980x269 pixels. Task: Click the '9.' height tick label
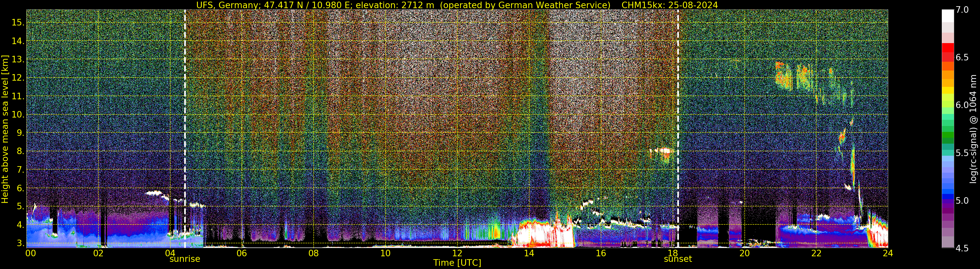[x=20, y=133]
